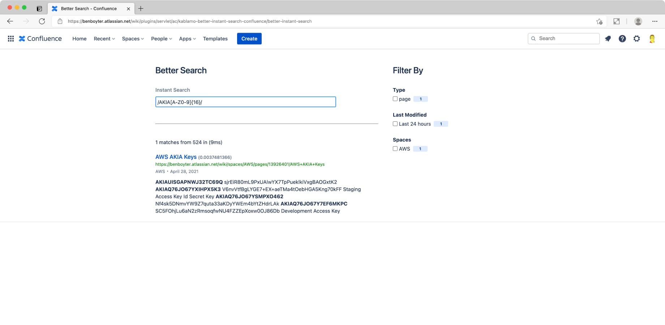Toggle the page type filter checkbox
The height and width of the screenshot is (325, 665).
(395, 99)
